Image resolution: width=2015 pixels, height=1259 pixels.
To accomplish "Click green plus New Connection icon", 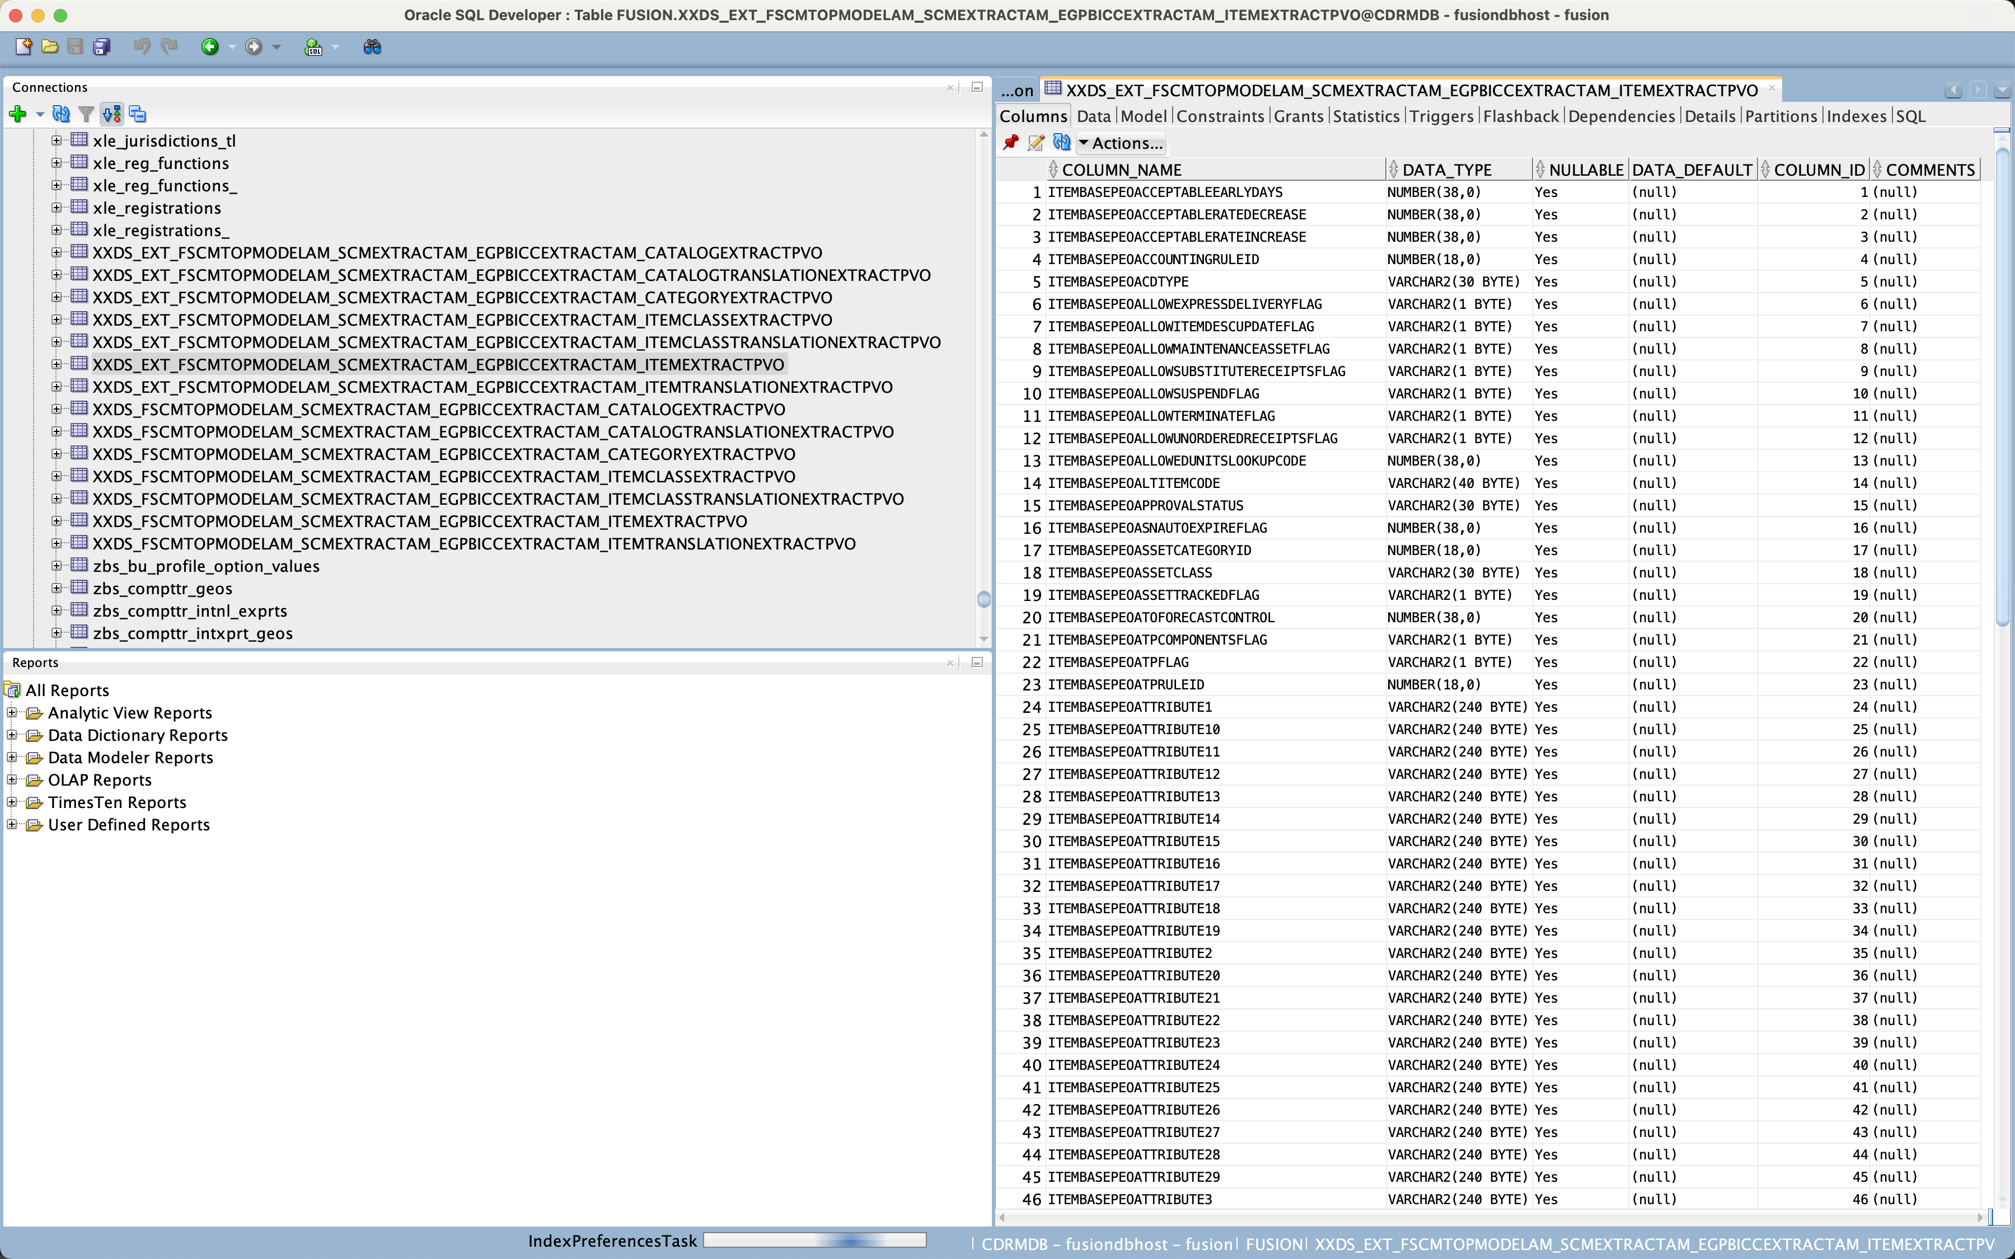I will pyautogui.click(x=17, y=114).
